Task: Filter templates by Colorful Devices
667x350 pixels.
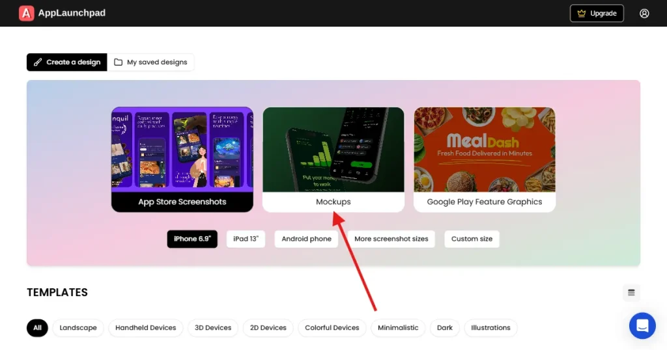Action: coord(332,327)
